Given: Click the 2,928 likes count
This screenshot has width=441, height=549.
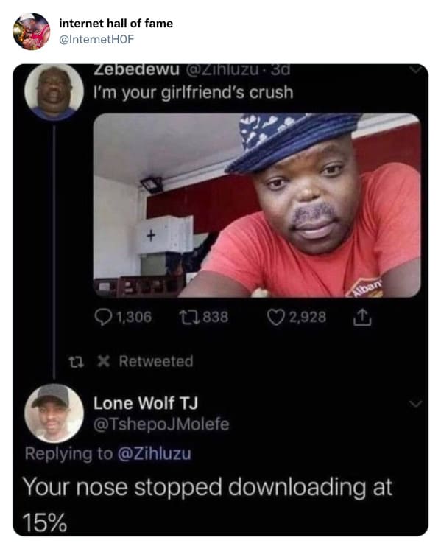Looking at the screenshot, I should click(308, 318).
